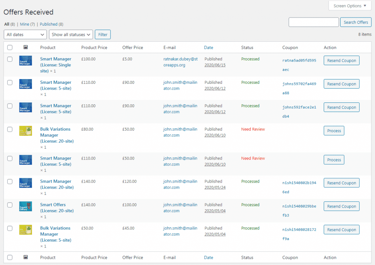The image size is (375, 265).
Task: Tick Bulk Variations Manager 5-site row checkbox
Action: 10,228
